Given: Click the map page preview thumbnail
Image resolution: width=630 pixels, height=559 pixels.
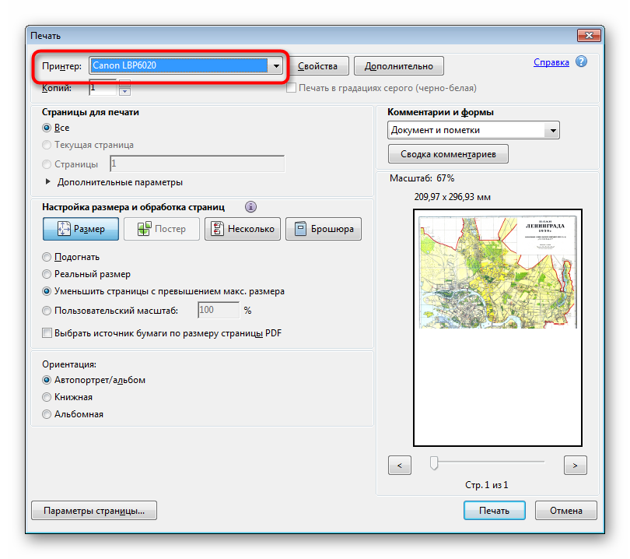Looking at the screenshot, I should click(498, 271).
